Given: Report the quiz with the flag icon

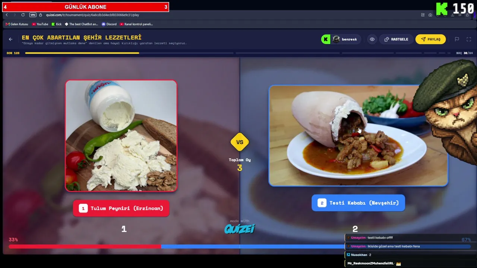Looking at the screenshot, I should point(457,39).
